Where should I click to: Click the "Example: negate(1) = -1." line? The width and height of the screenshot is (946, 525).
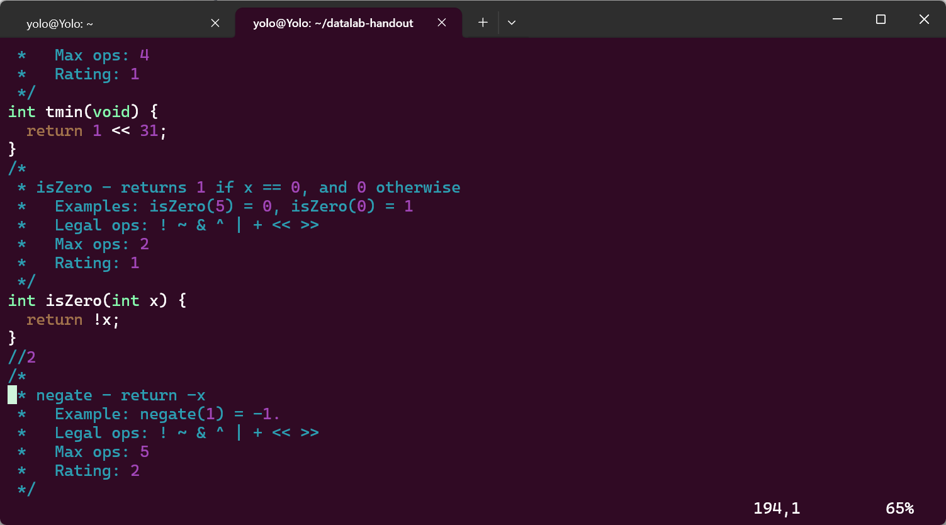(167, 414)
